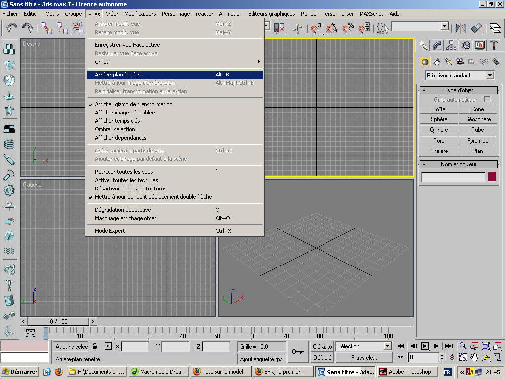Select the Shapes category icon

436,62
